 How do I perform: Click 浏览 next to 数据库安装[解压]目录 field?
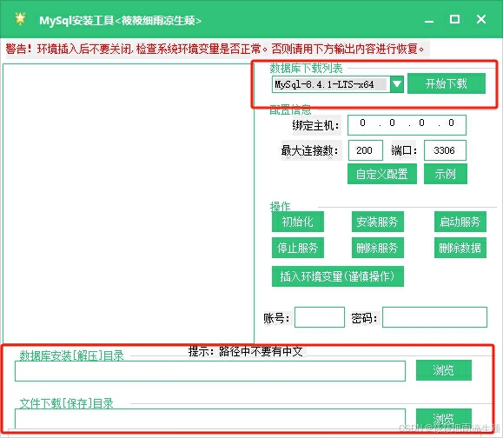coord(444,370)
